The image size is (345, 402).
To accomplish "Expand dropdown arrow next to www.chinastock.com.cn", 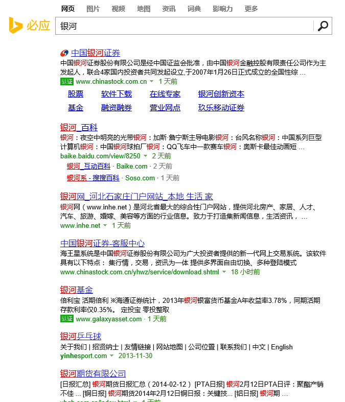I will coord(152,81).
